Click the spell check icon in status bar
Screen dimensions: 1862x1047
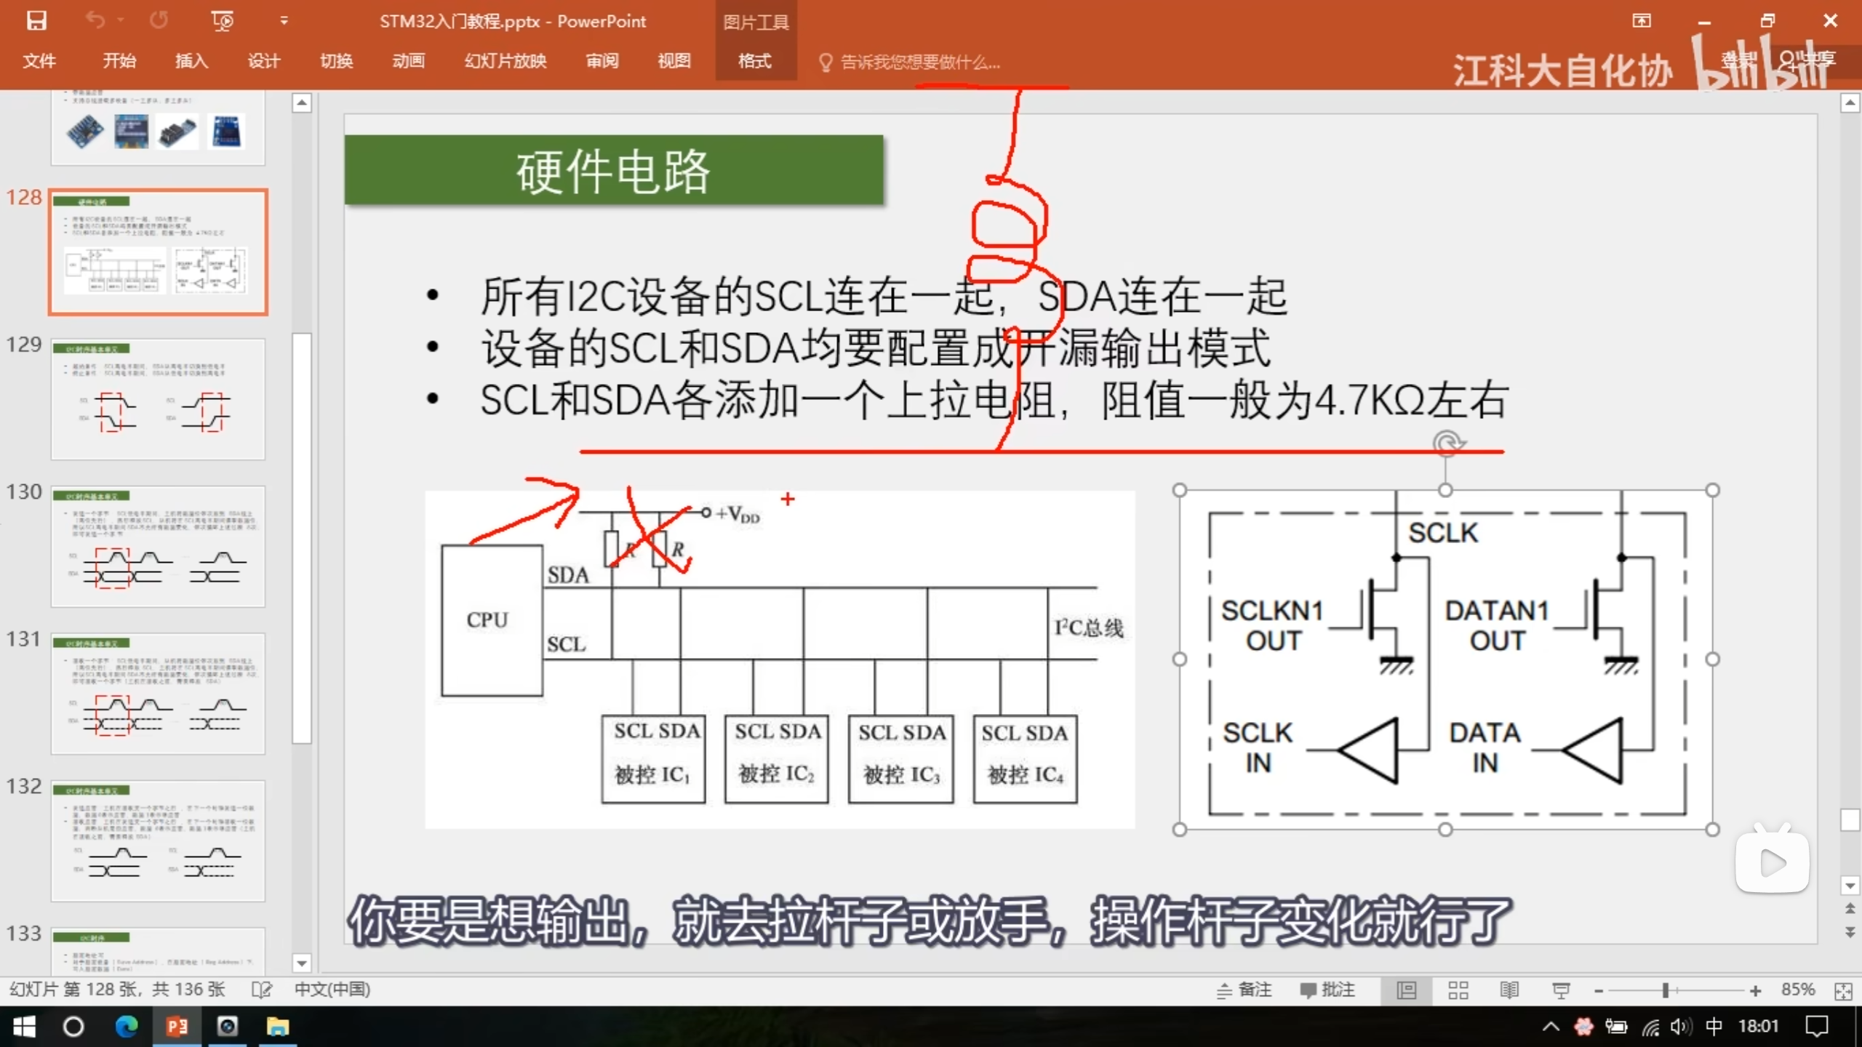coord(261,990)
